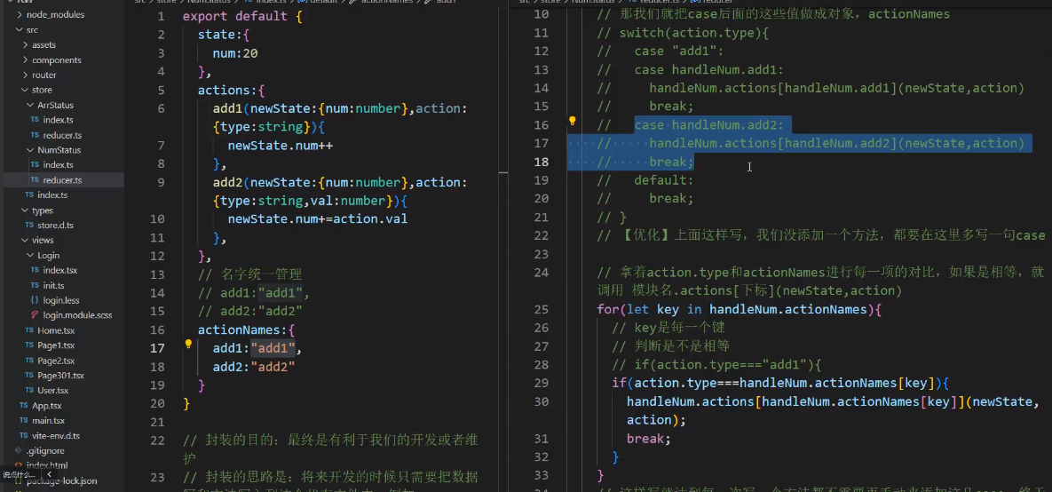Click line number 21 in the left editor
Viewport: 1052px width, 492px height.
(x=157, y=422)
